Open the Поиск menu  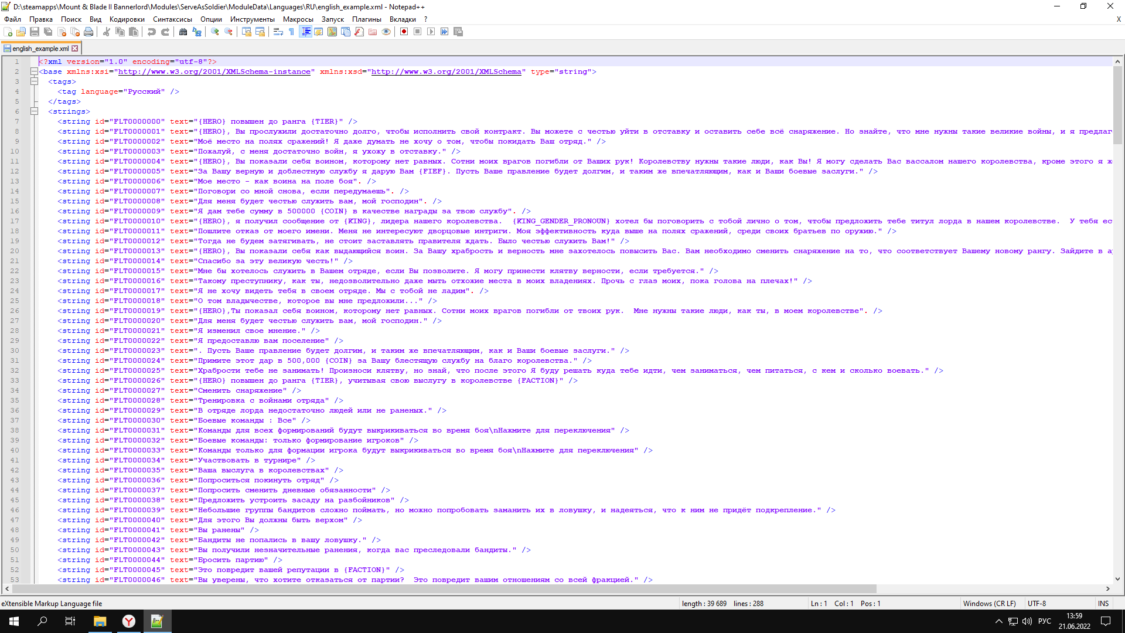(71, 19)
